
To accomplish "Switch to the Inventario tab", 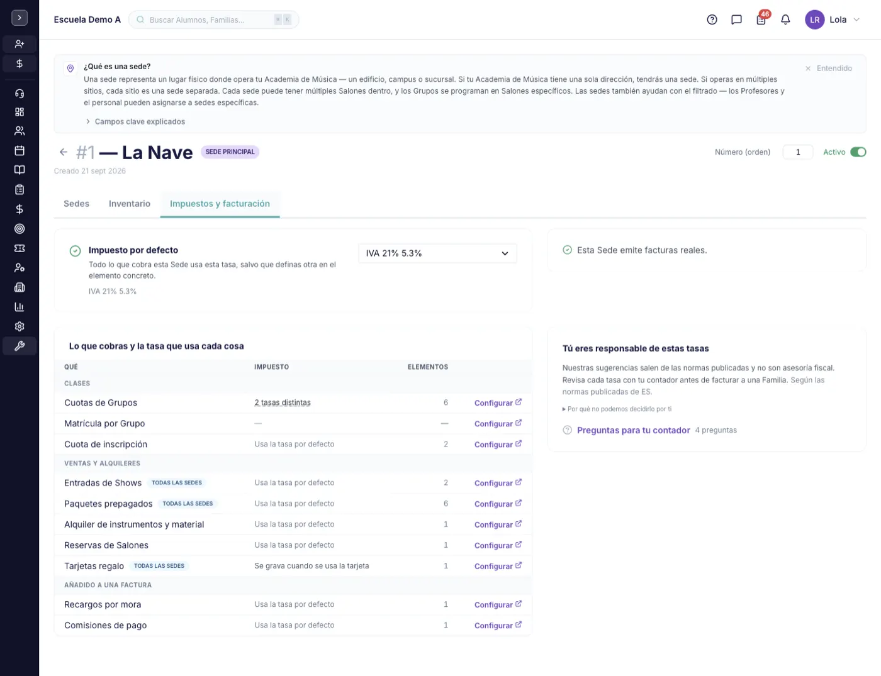I will 130,204.
